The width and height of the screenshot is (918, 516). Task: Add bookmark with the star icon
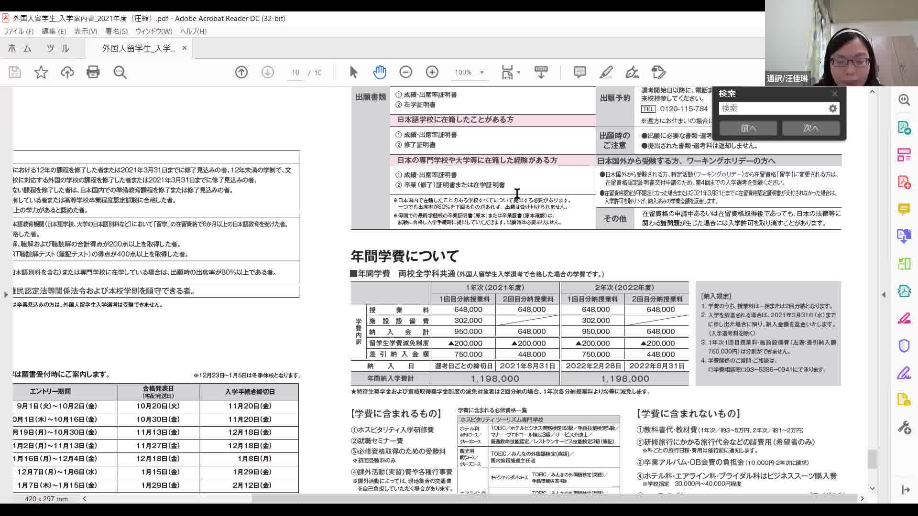pyautogui.click(x=41, y=72)
